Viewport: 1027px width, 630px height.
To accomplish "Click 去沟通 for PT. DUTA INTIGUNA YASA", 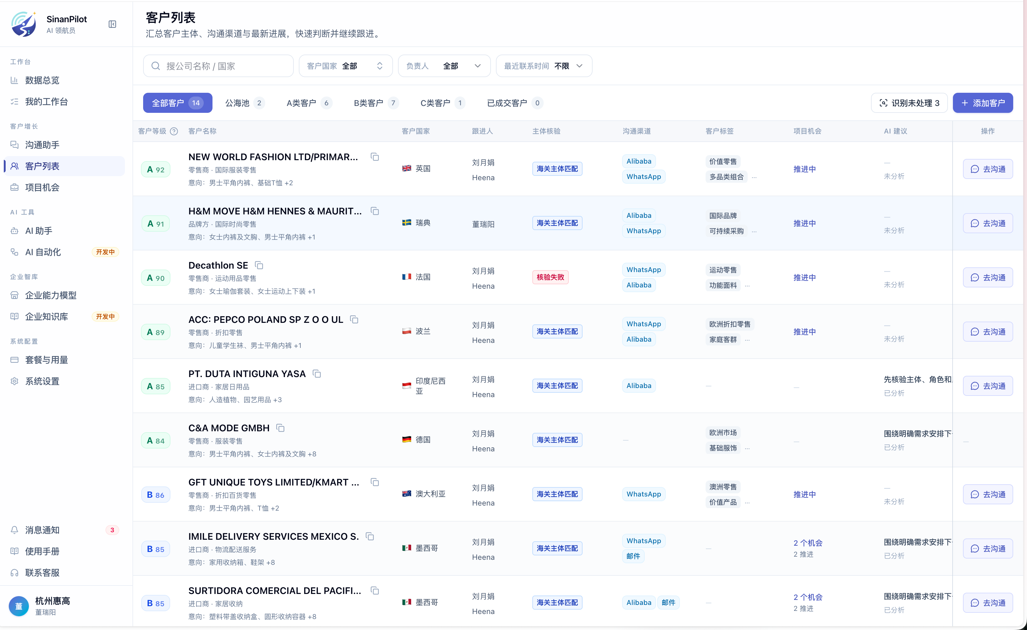I will [988, 386].
